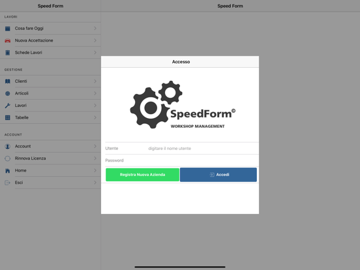Screen dimensions: 360x270
Task: Focus the Utente username field
Action: click(182, 148)
